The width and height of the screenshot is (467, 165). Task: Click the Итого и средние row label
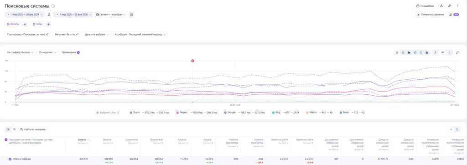[x=22, y=159]
